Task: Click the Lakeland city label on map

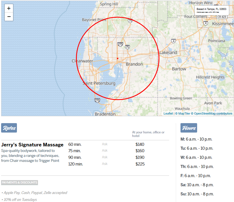Action: point(168,53)
